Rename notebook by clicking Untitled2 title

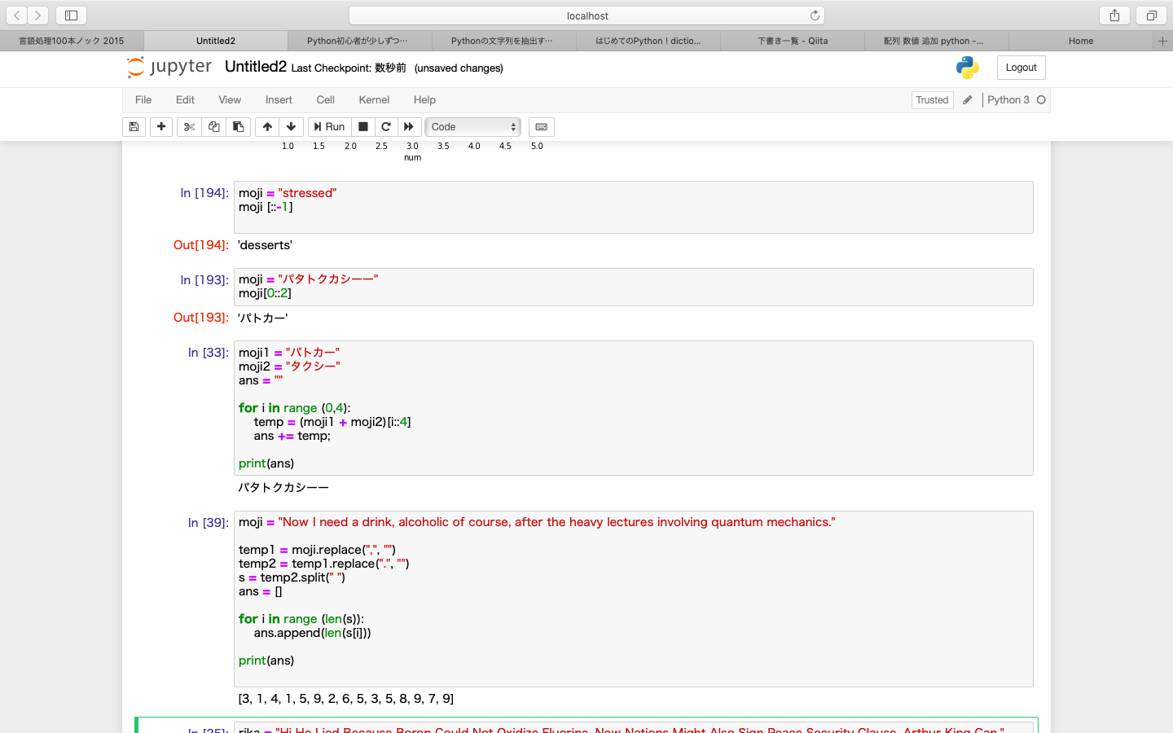256,67
